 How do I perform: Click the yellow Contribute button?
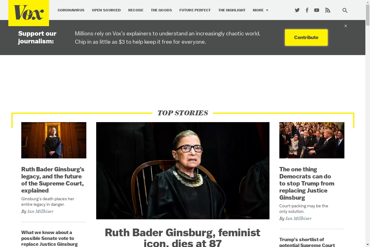click(306, 38)
